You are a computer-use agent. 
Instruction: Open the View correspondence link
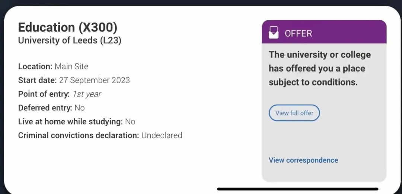(303, 160)
